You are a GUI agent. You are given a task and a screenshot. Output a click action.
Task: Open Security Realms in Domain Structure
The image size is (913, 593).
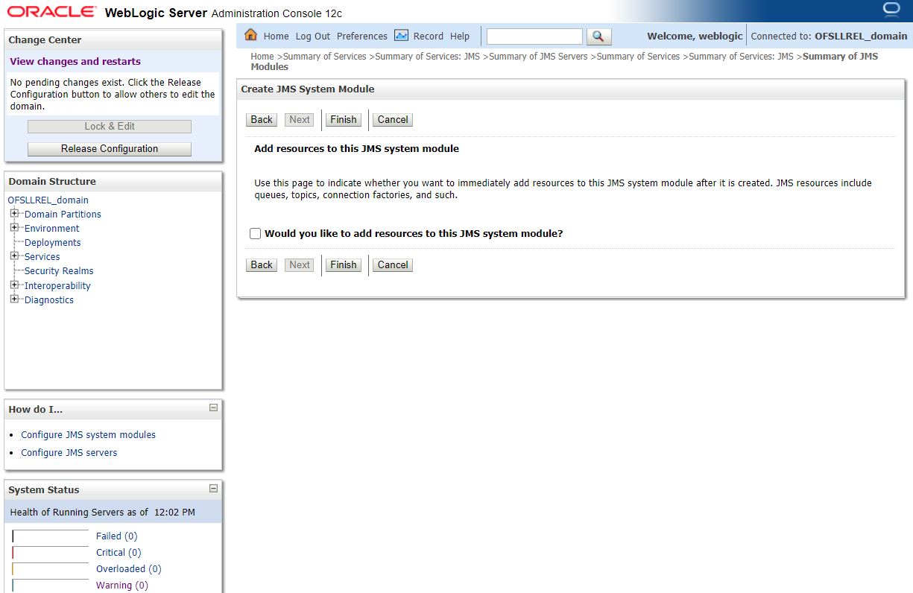[59, 270]
